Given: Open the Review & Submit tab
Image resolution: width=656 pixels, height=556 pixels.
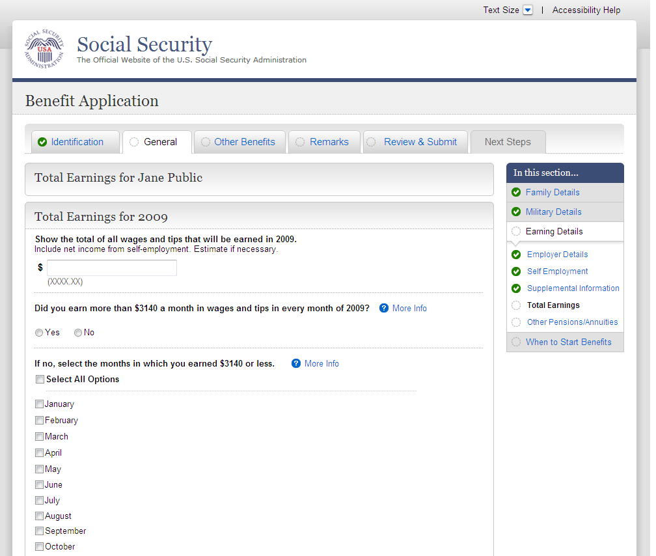Looking at the screenshot, I should 420,142.
